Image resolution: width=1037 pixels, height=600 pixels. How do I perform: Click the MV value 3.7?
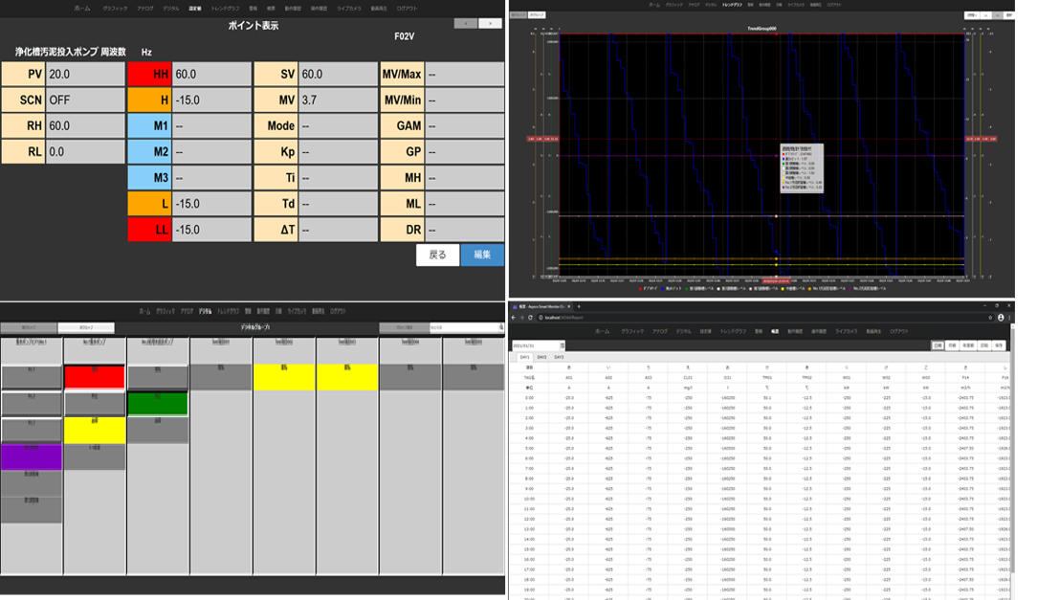pos(338,100)
